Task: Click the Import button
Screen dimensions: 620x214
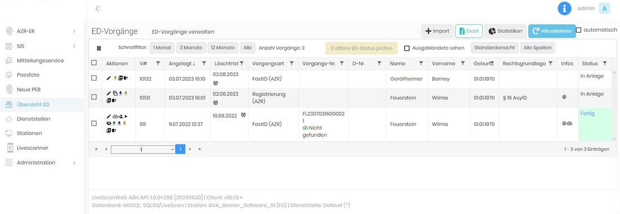Action: point(437,31)
